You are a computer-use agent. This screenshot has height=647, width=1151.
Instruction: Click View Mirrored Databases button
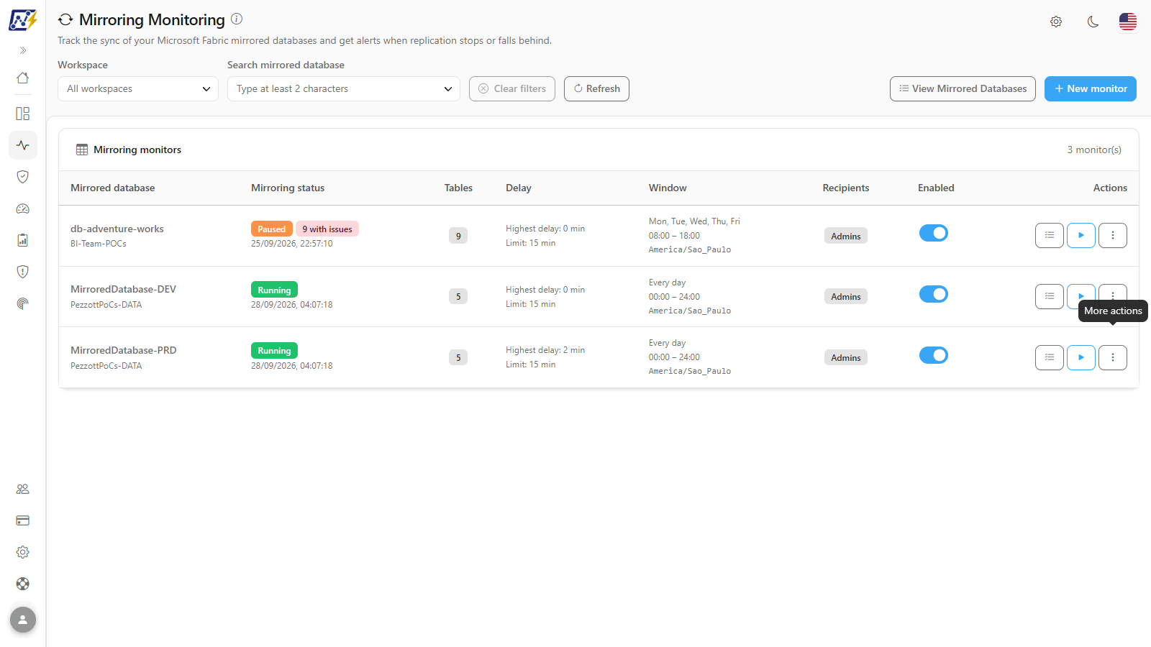pos(963,88)
